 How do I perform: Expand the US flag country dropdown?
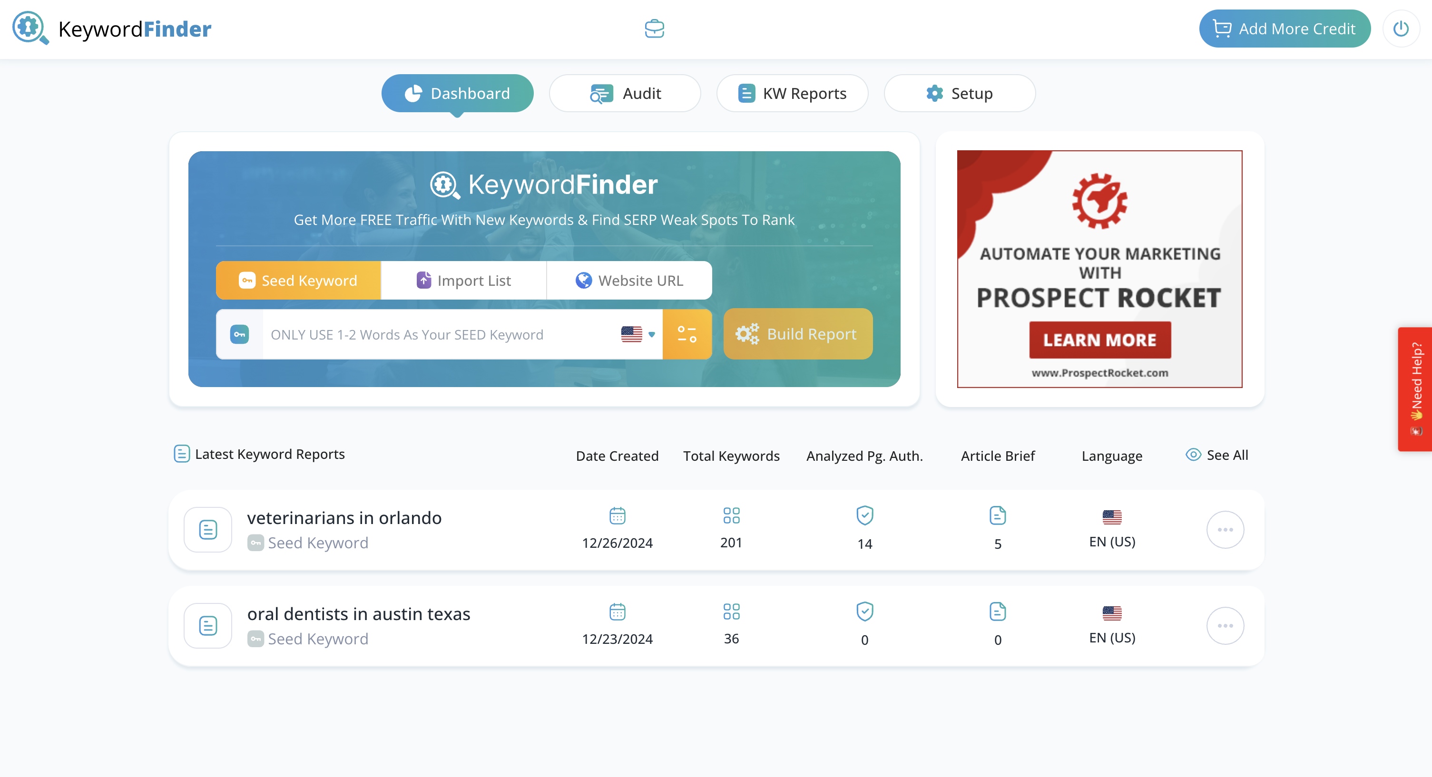pyautogui.click(x=638, y=334)
